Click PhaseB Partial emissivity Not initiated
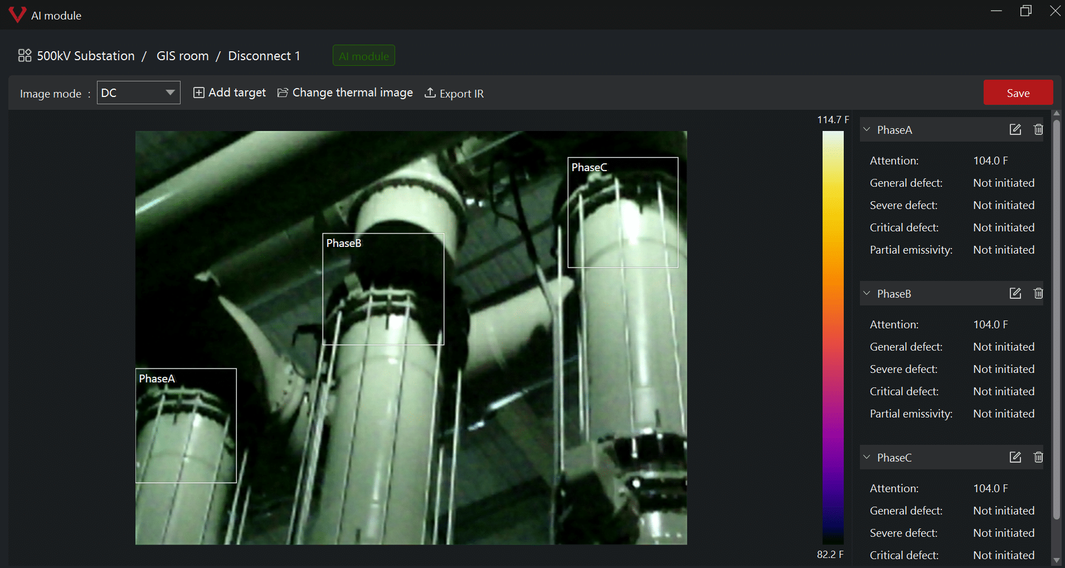Image resolution: width=1065 pixels, height=568 pixels. [x=1004, y=414]
